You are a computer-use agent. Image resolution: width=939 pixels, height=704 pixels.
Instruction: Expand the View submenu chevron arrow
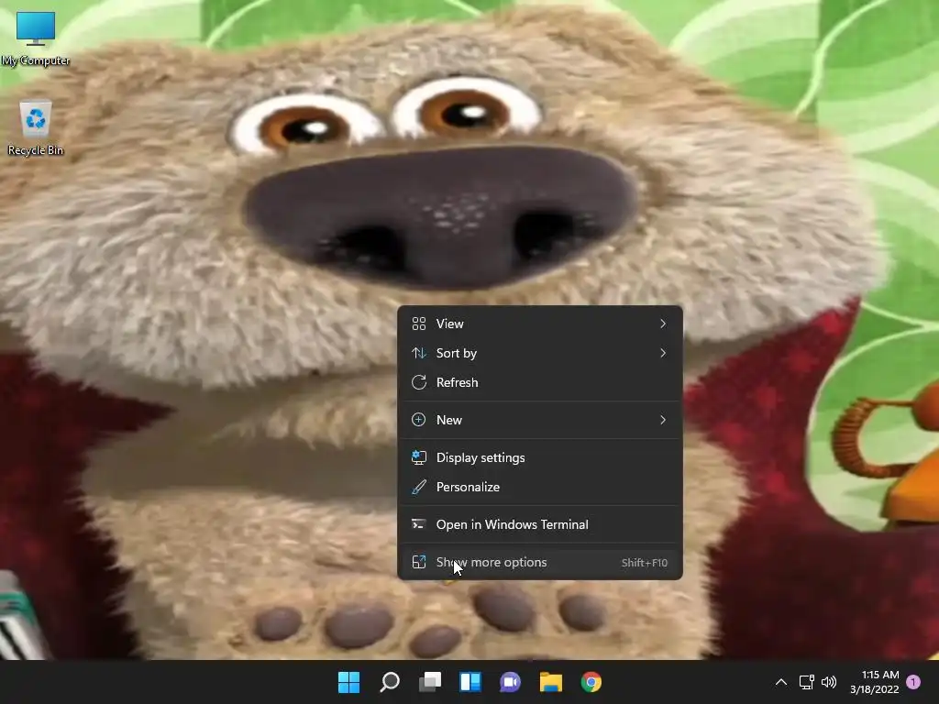pos(663,324)
